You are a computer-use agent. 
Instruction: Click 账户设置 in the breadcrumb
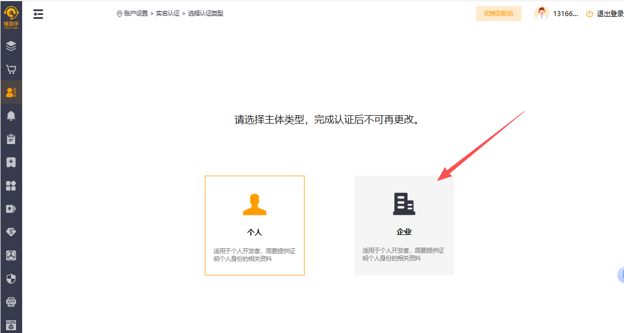click(x=136, y=13)
